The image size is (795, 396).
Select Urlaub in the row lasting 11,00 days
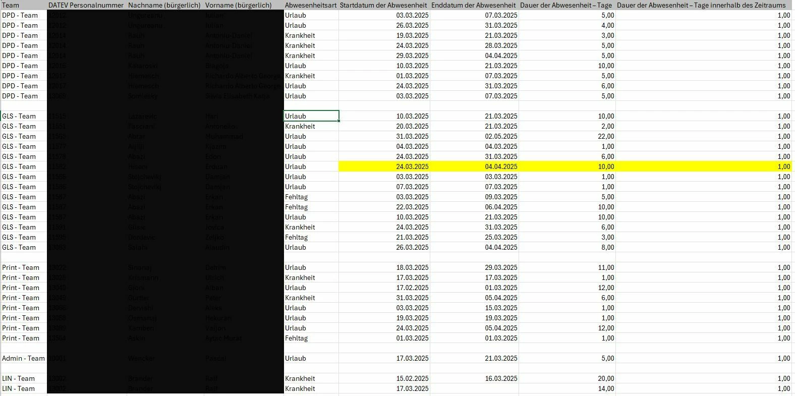click(x=296, y=267)
